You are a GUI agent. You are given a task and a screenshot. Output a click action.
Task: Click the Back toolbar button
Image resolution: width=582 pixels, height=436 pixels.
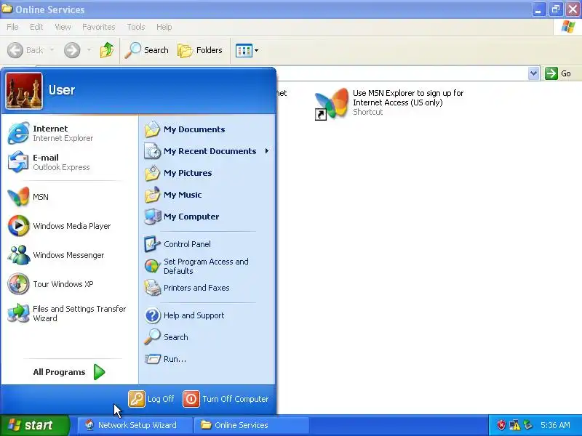(x=25, y=50)
